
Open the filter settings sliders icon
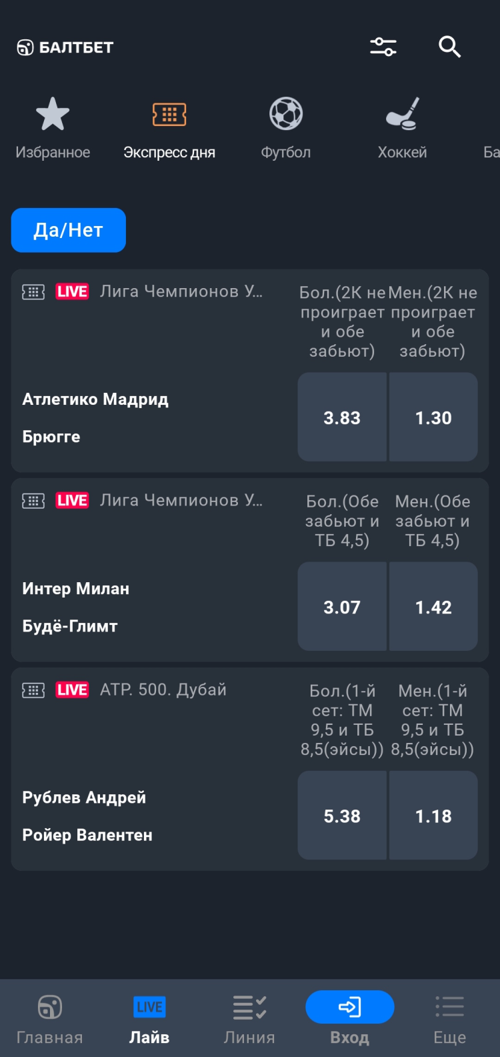[383, 47]
